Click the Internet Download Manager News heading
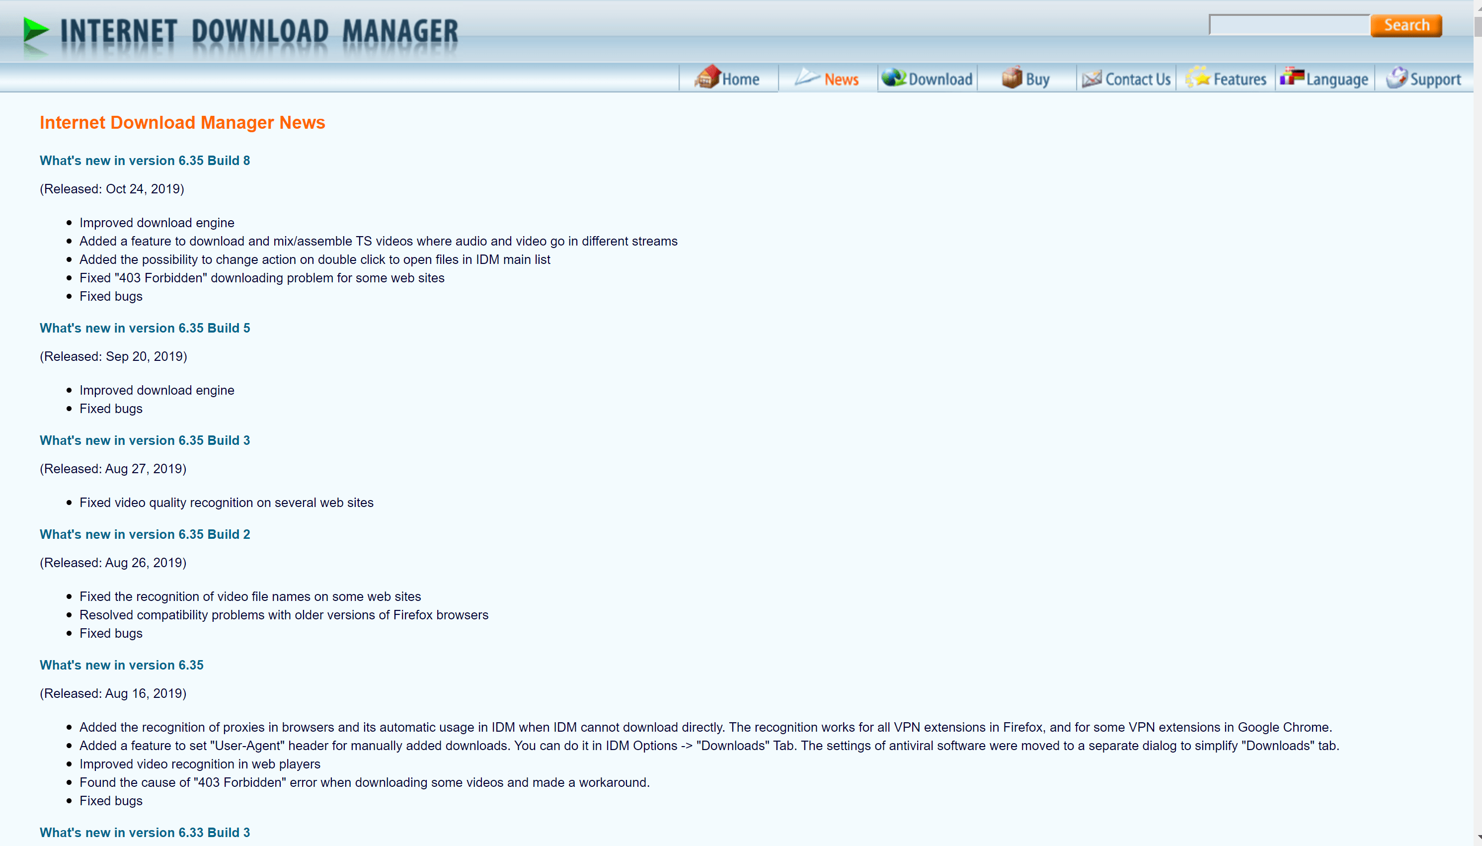The image size is (1482, 846). tap(182, 122)
